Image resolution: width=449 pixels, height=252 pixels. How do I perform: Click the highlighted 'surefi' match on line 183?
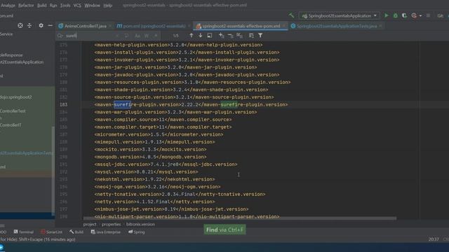point(122,104)
